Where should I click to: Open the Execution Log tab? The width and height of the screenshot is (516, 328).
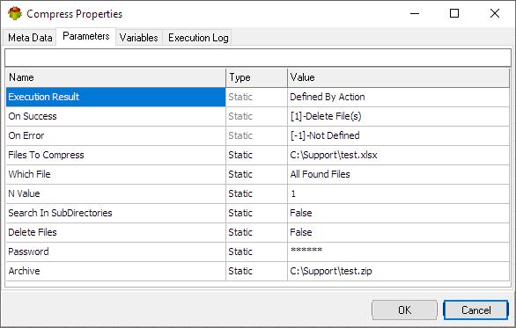pos(198,38)
